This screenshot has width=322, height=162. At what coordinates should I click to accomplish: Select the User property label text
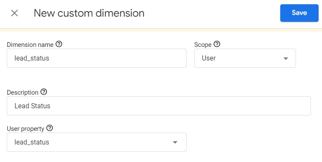[26, 129]
